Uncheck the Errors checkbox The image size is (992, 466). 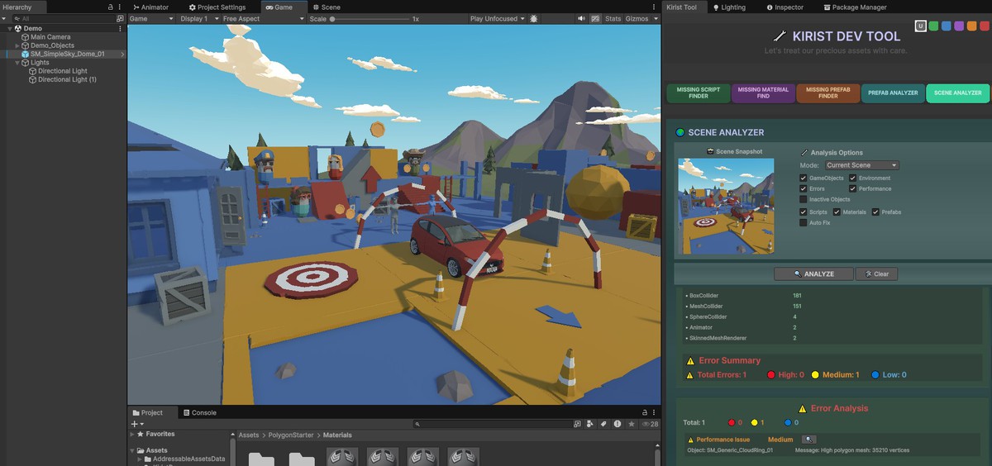[804, 188]
